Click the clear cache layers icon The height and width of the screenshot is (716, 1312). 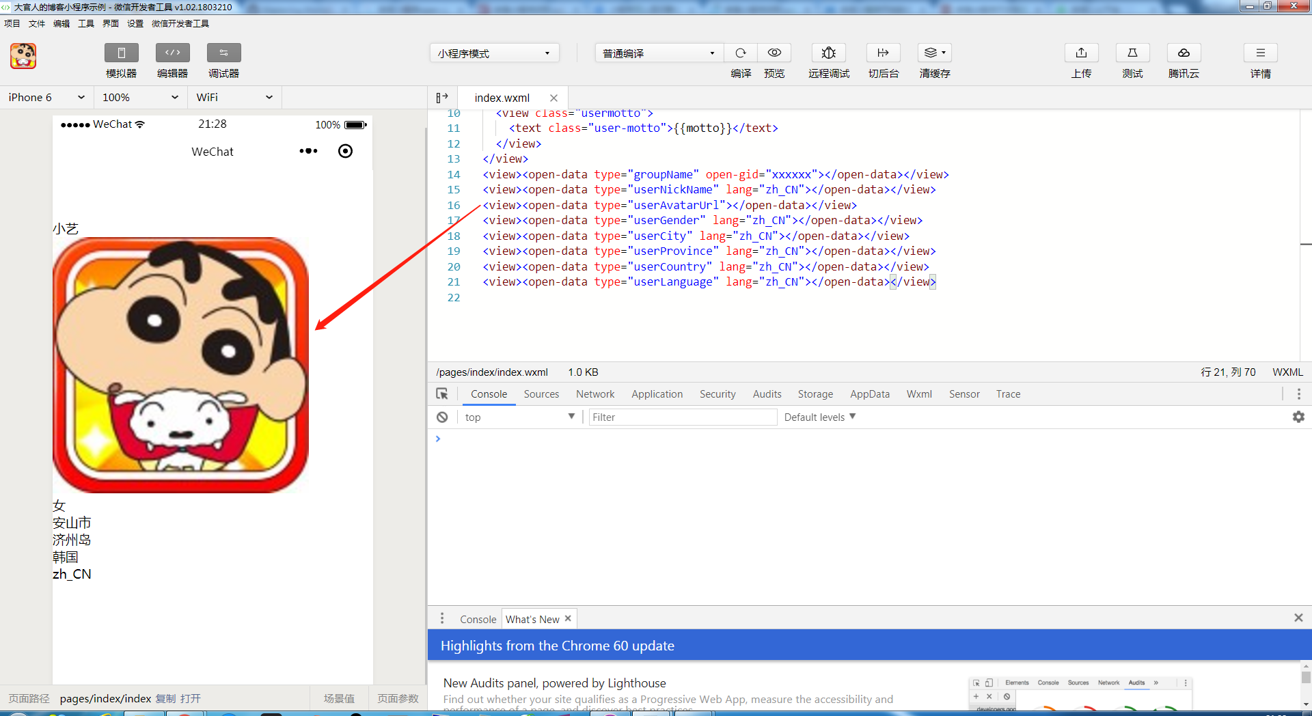click(x=930, y=53)
